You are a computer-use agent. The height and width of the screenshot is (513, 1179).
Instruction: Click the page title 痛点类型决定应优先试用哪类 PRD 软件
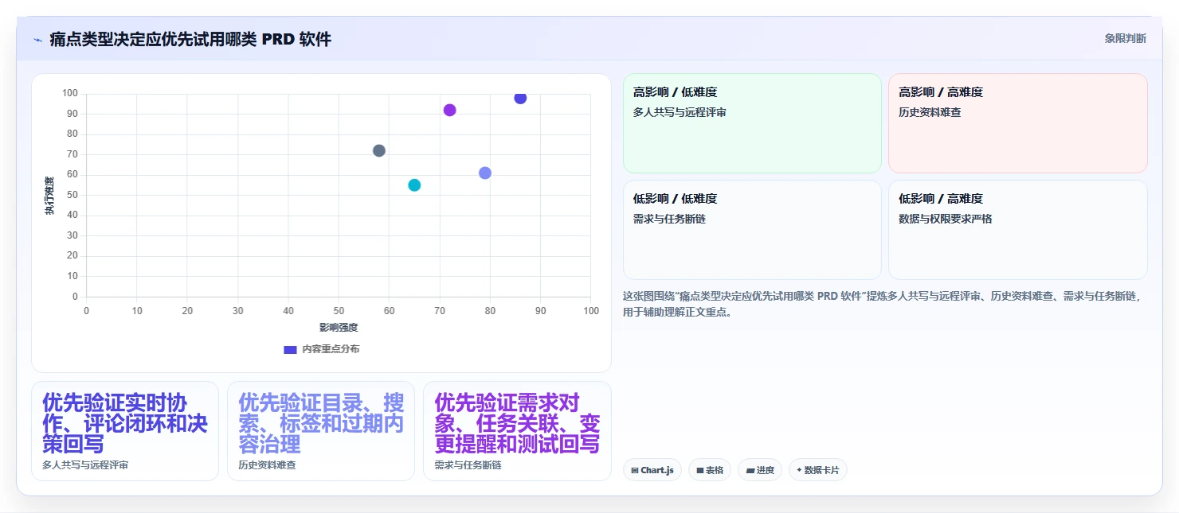pyautogui.click(x=190, y=39)
